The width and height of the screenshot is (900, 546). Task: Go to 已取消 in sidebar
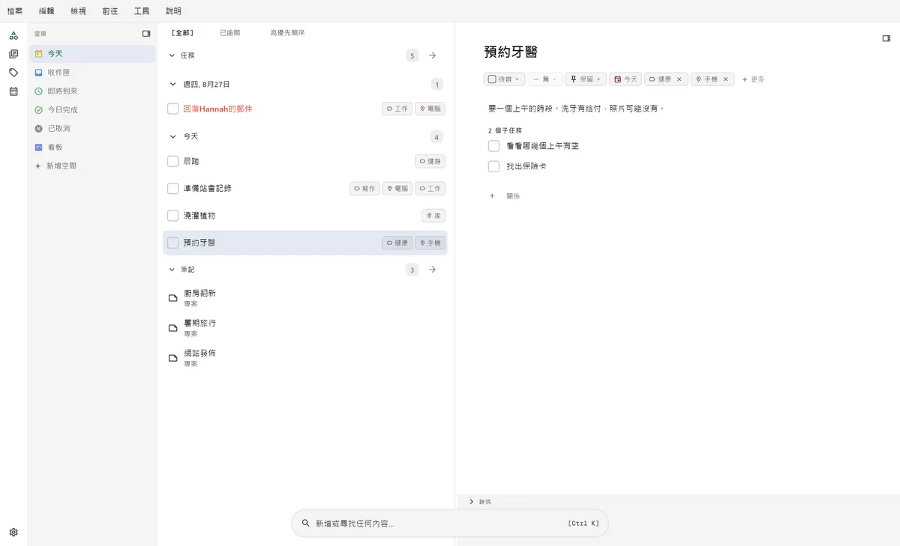(x=92, y=129)
